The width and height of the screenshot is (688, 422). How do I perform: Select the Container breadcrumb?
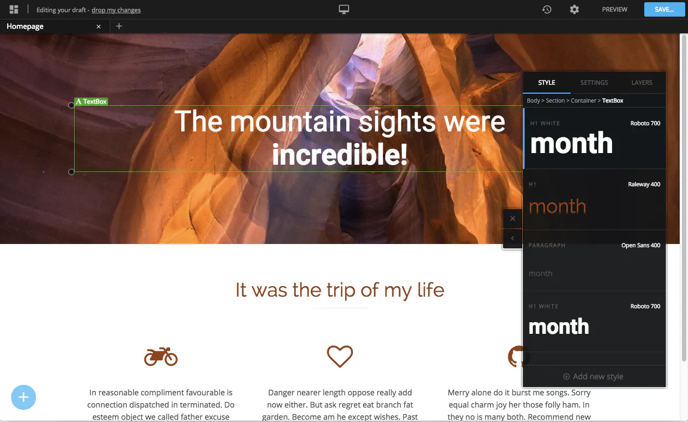click(x=583, y=100)
